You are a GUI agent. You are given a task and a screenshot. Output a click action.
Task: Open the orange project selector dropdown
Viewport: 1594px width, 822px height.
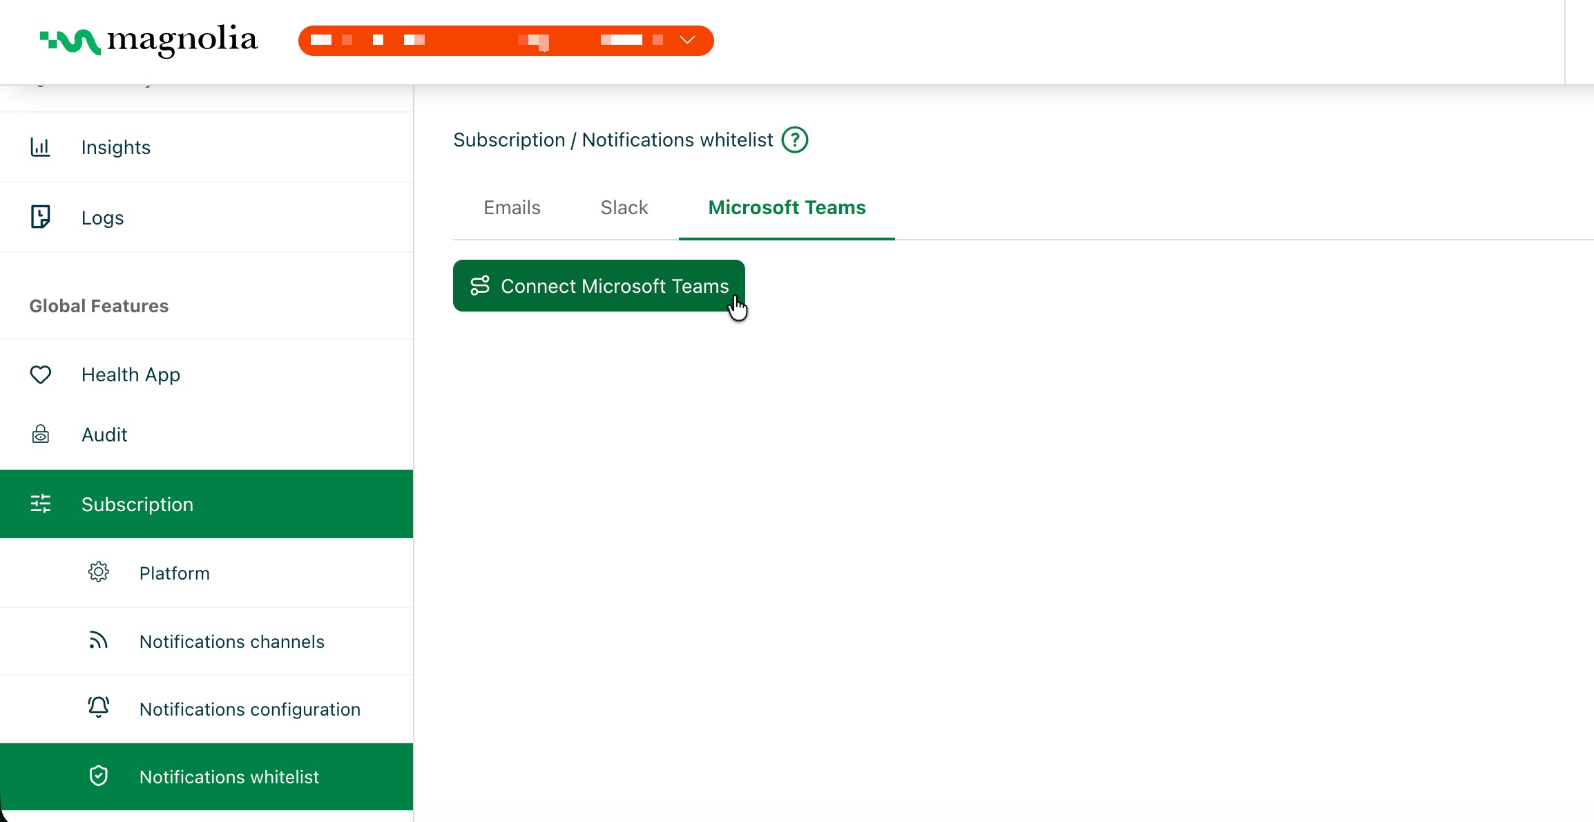(506, 41)
